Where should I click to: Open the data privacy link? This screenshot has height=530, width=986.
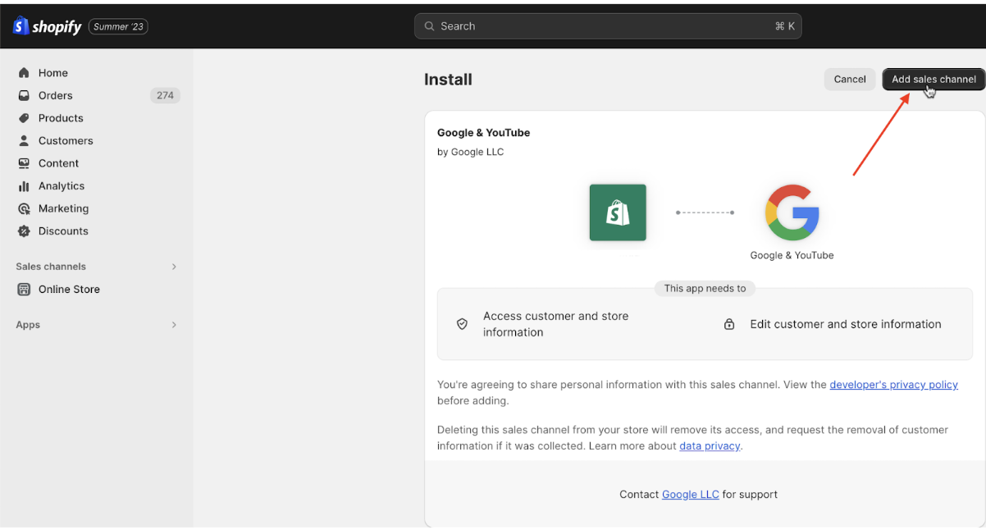pos(710,446)
